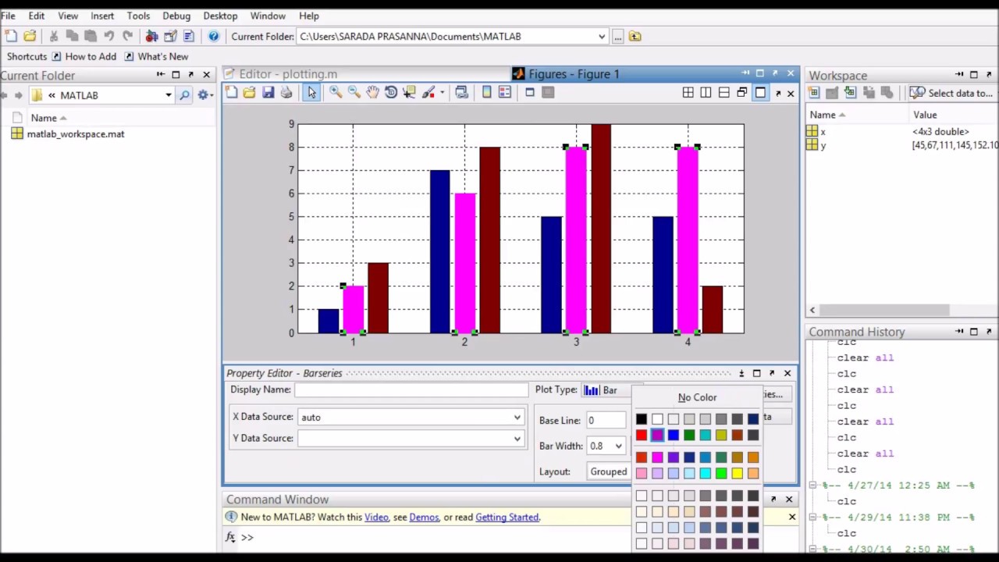Go up one folder level icon
The width and height of the screenshot is (999, 562).
[635, 36]
